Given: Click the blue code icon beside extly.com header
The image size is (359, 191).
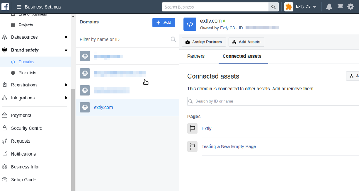Looking at the screenshot, I should (190, 24).
